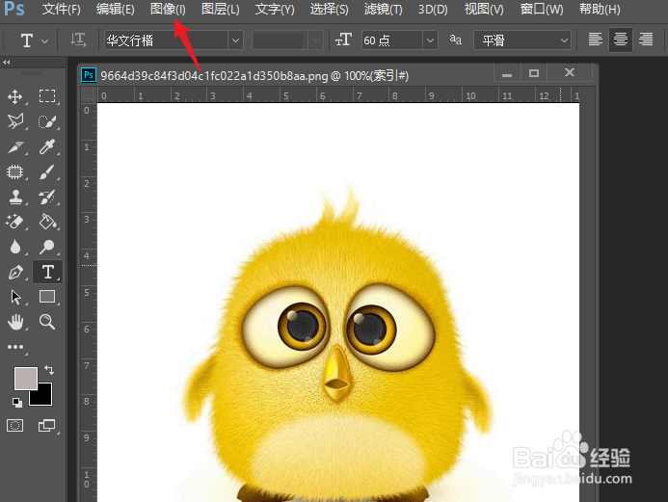Select the Rectangle shape tool

(47, 297)
